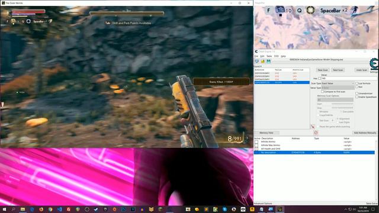The width and height of the screenshot is (379, 213).
Task: Click Windows Start button
Action: pos(4,209)
